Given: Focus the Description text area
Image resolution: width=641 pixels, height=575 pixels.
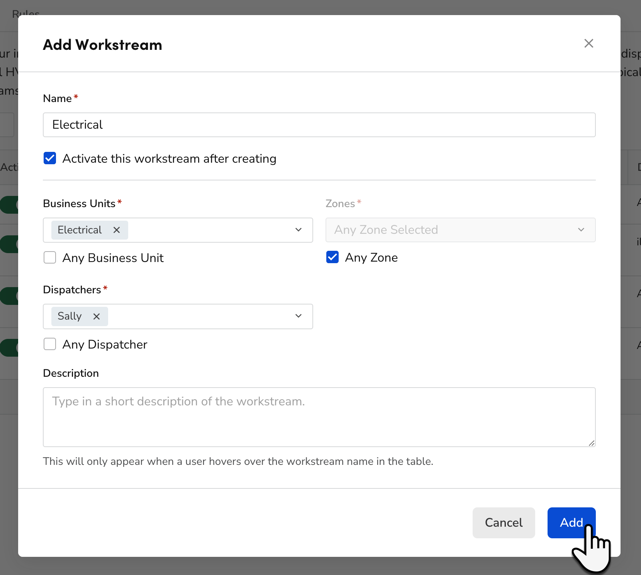Looking at the screenshot, I should (319, 417).
